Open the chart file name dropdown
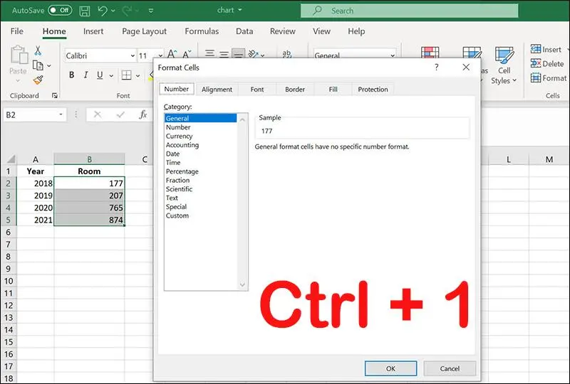 pyautogui.click(x=240, y=10)
